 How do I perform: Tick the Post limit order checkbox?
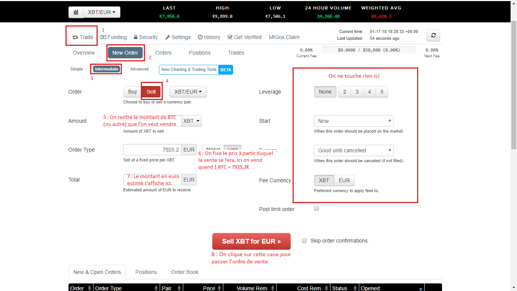pyautogui.click(x=316, y=208)
